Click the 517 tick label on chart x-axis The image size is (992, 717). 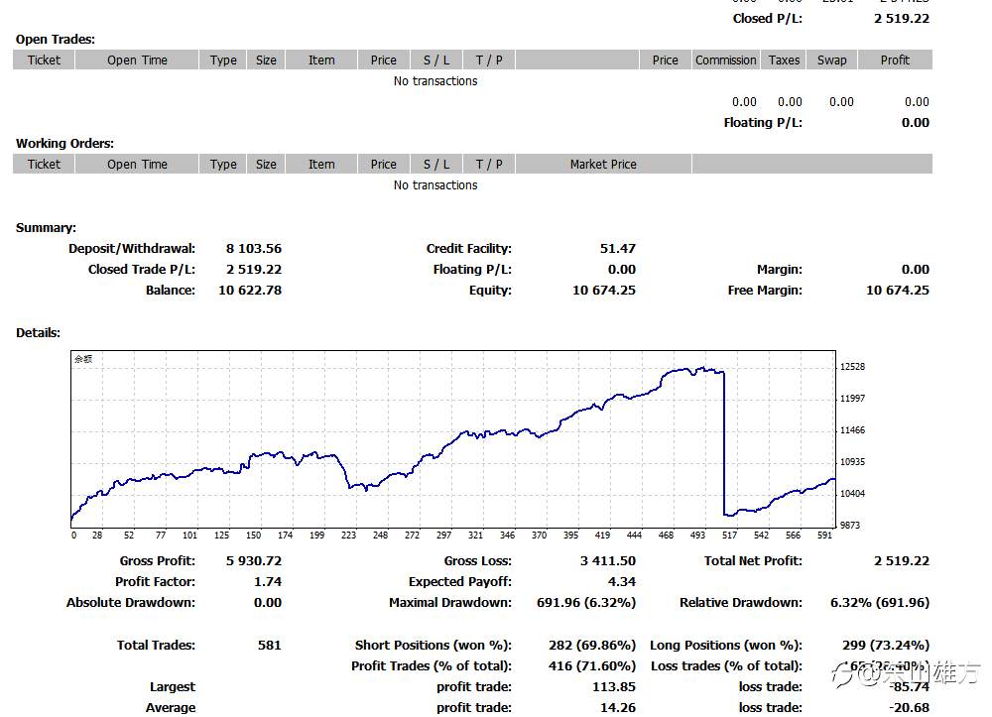[729, 535]
